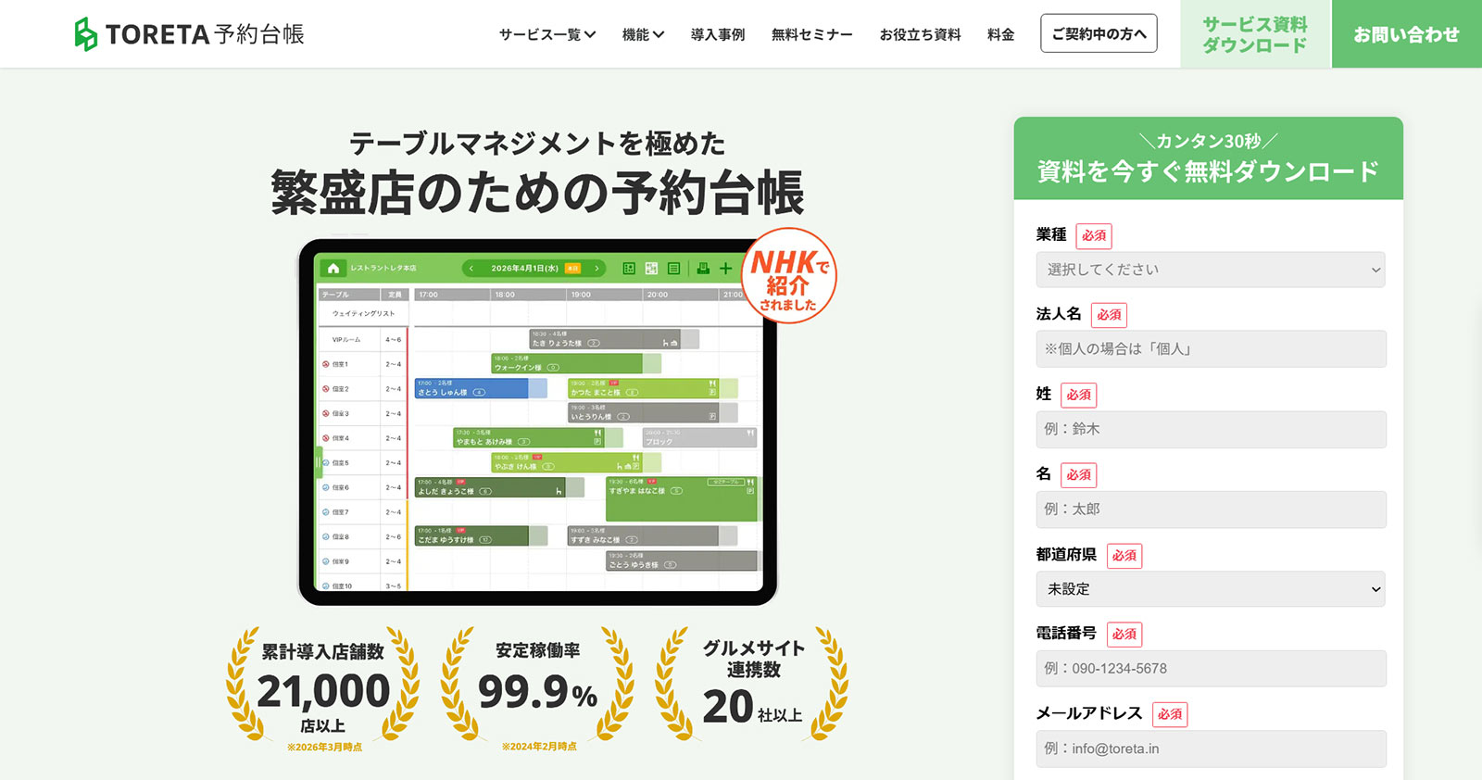Image resolution: width=1482 pixels, height=780 pixels.
Task: Select the grid table view icon in tablet toolbar
Action: click(x=651, y=269)
